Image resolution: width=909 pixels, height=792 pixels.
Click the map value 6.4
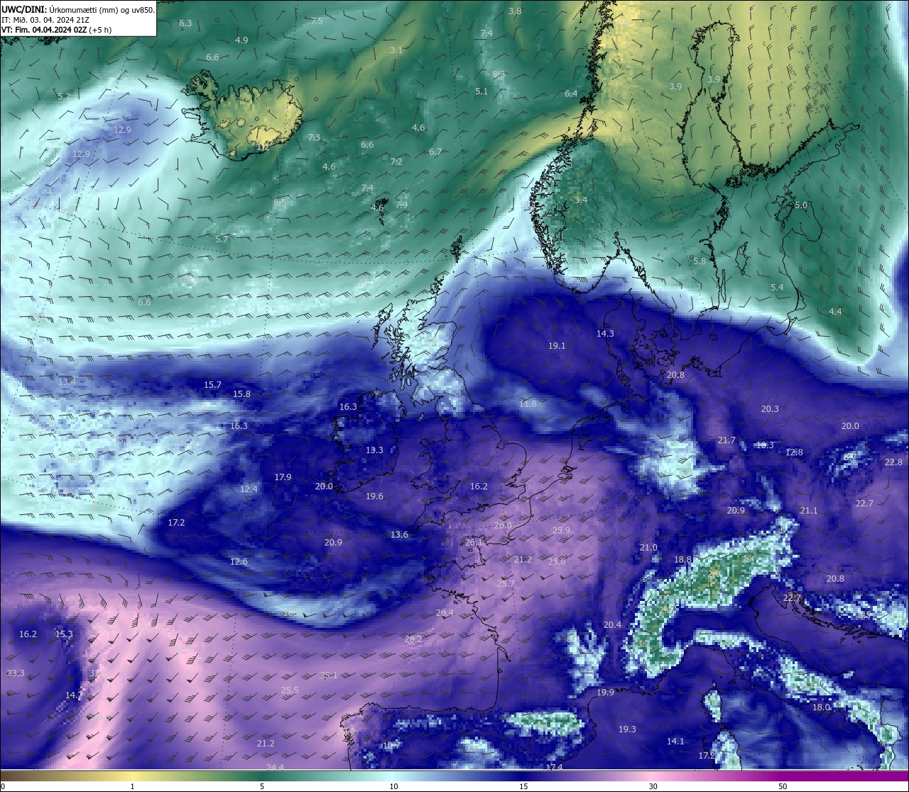click(x=571, y=94)
